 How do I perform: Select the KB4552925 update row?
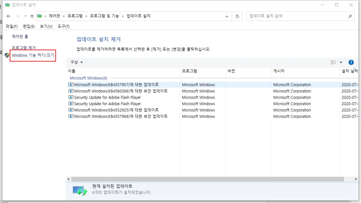pos(213,110)
